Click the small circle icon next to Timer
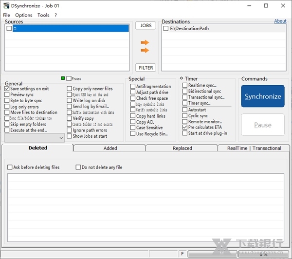 [x=181, y=78]
